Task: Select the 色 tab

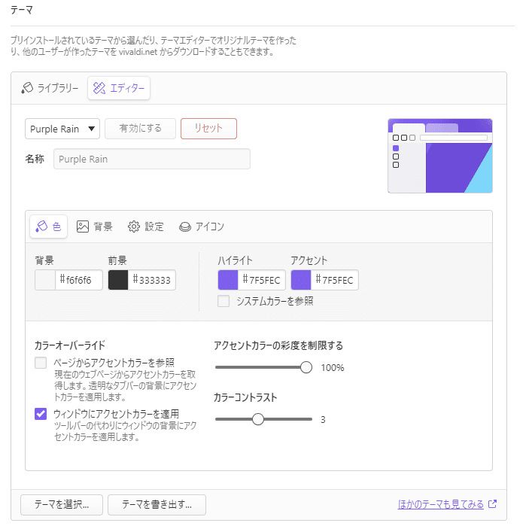Action: coord(49,227)
